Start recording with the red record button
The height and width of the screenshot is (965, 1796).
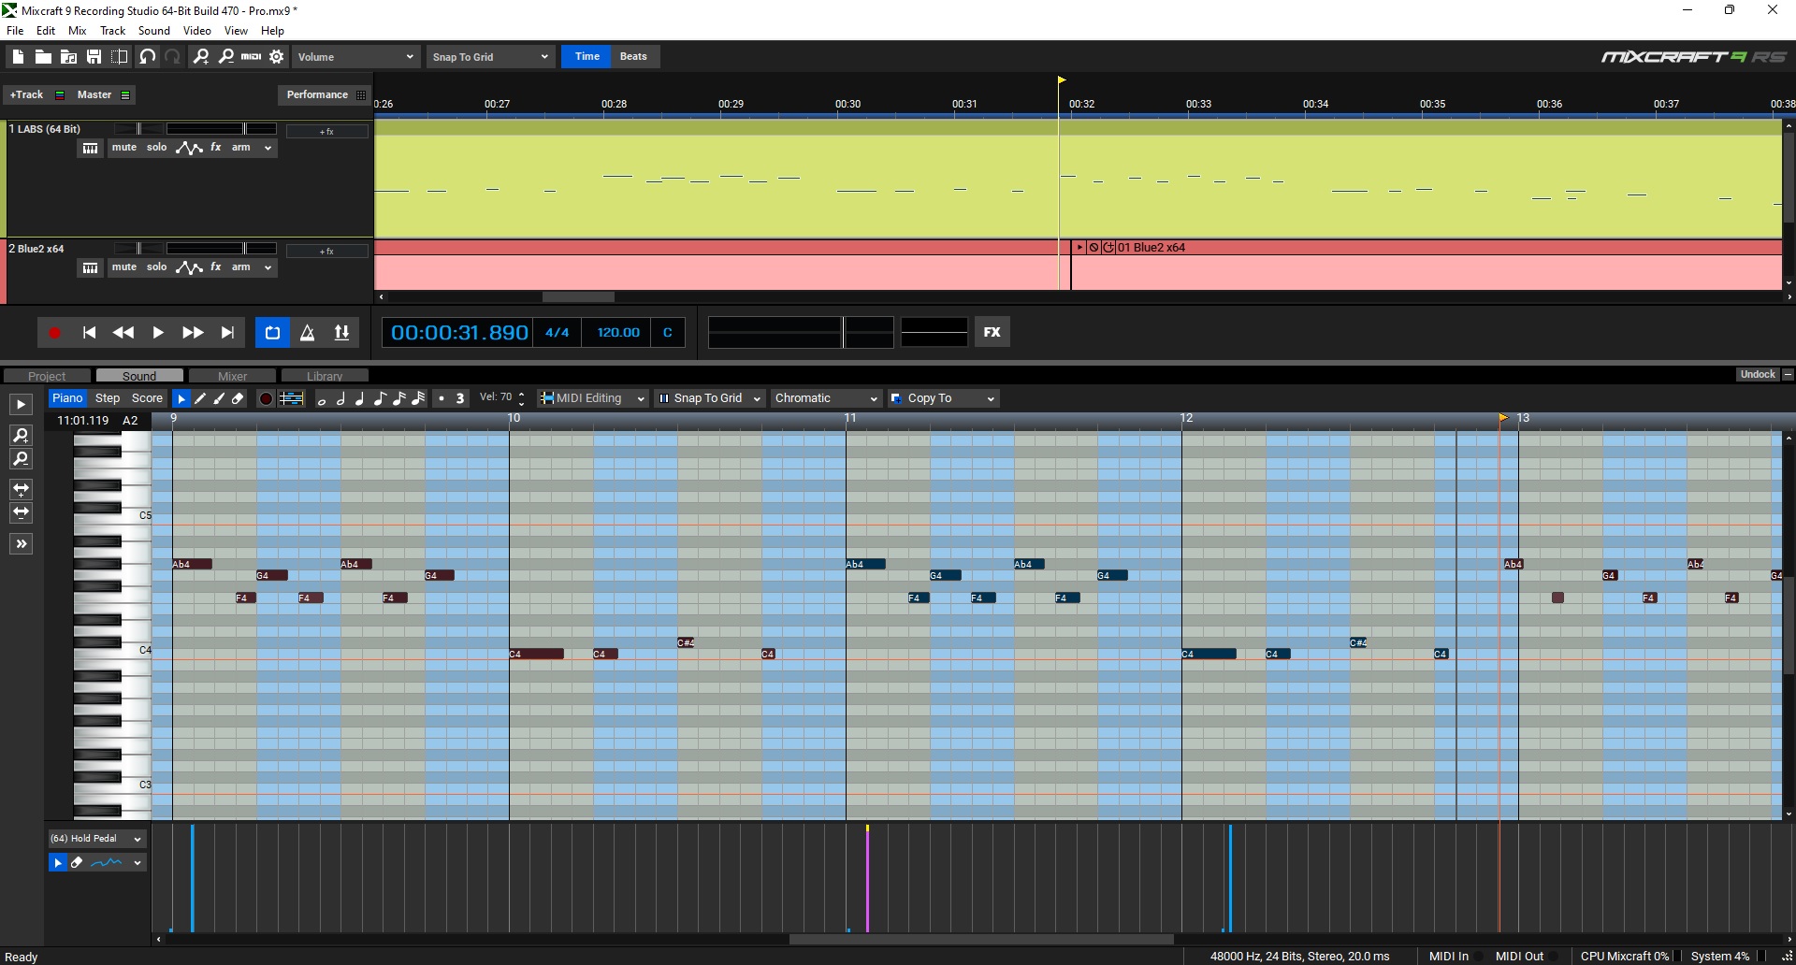coord(54,332)
